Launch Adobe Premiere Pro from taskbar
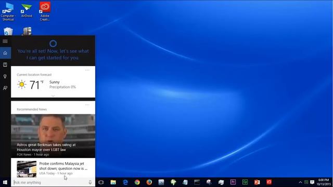Viewport: 333px width, 187px height. (233, 182)
